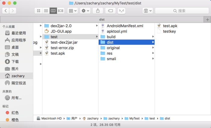Select test.apk in the second column
Image resolution: width=211 pixels, height=128 pixels.
(70, 53)
